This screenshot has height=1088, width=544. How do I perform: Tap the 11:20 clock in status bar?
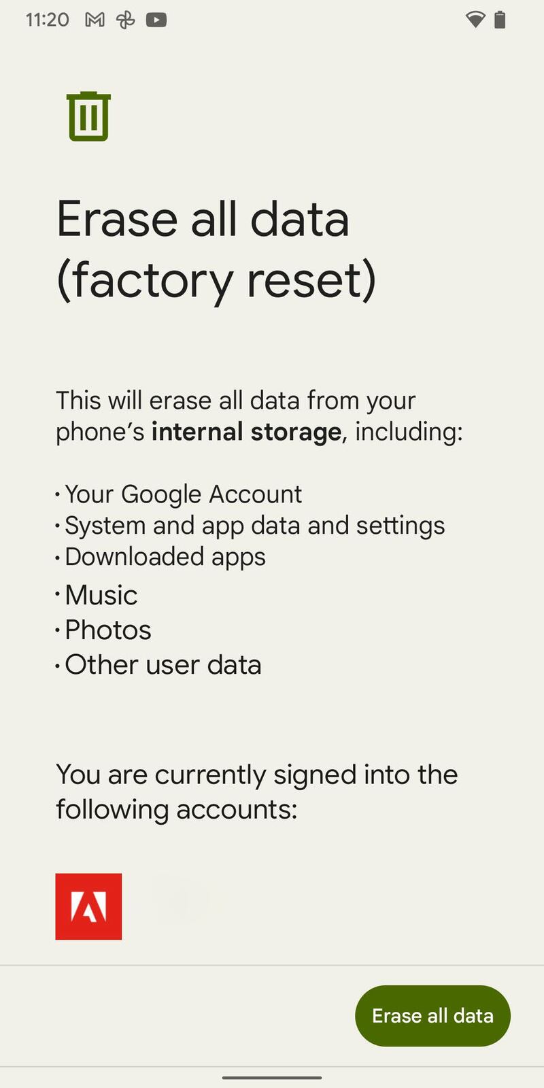[x=47, y=20]
